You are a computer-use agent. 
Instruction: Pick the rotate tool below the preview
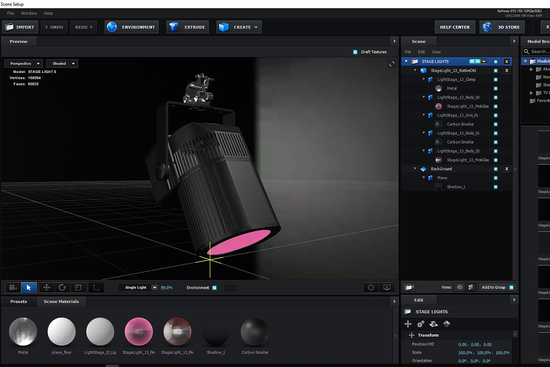[x=62, y=288]
